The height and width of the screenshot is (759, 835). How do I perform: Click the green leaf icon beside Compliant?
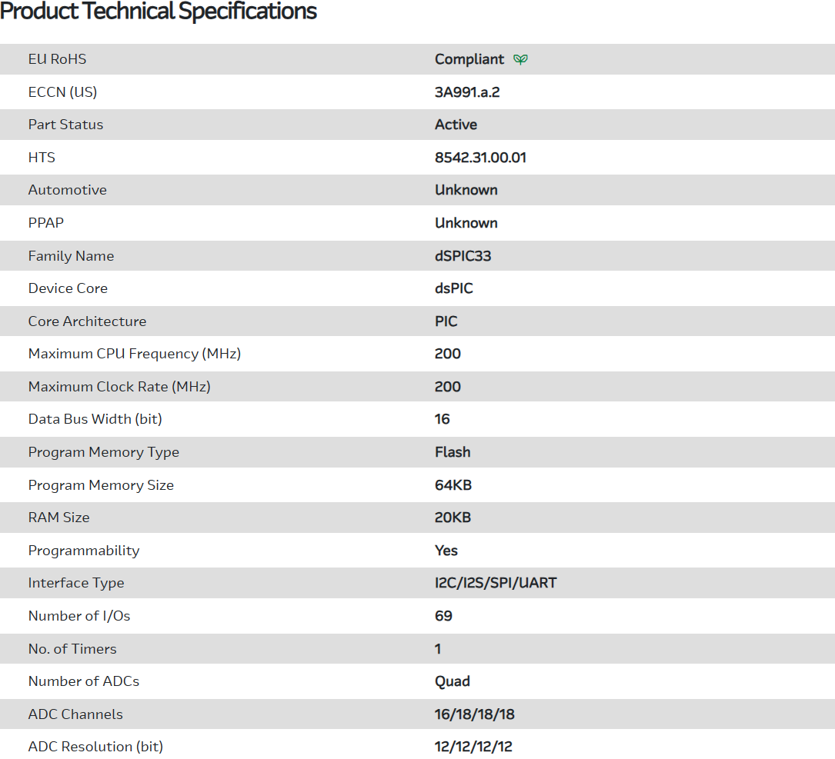(x=521, y=59)
